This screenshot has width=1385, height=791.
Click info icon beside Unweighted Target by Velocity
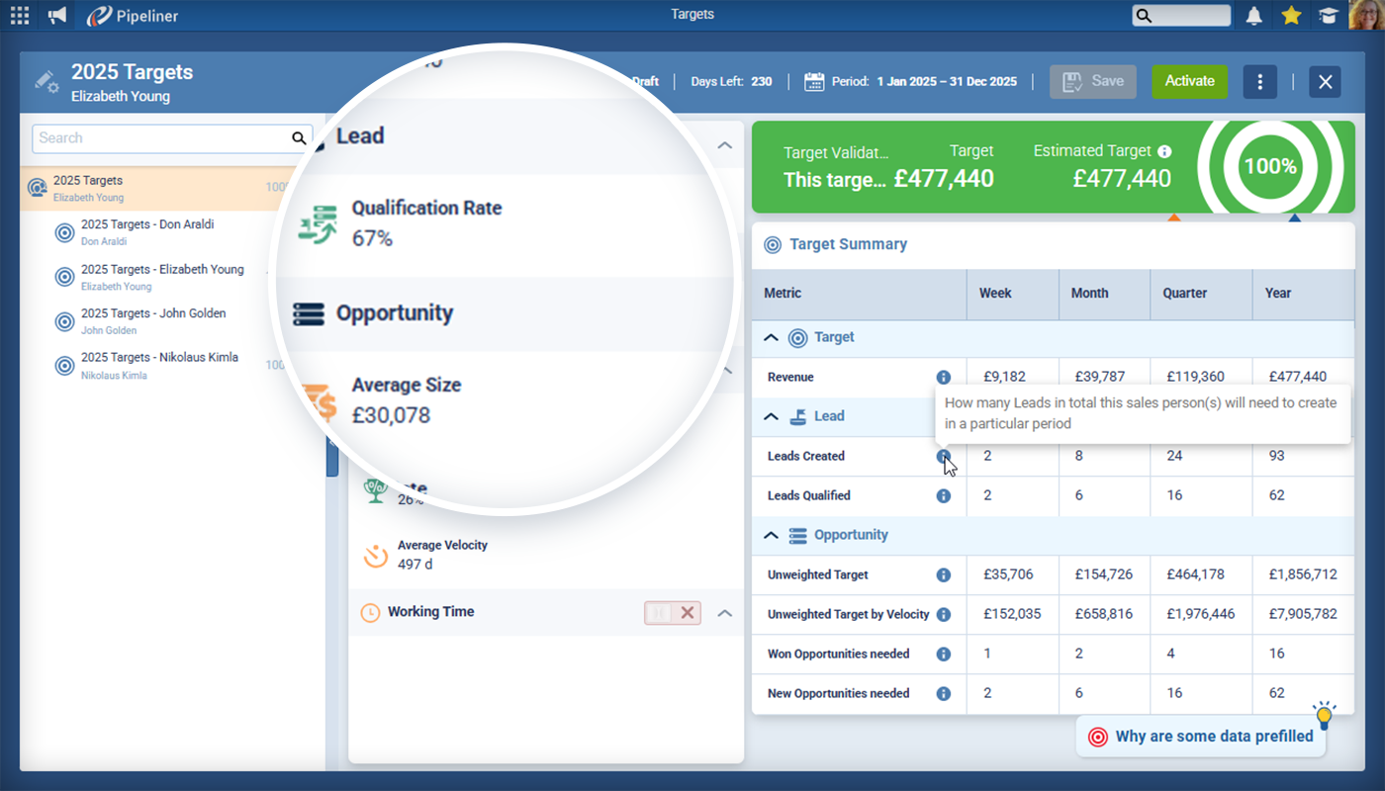[x=943, y=614]
